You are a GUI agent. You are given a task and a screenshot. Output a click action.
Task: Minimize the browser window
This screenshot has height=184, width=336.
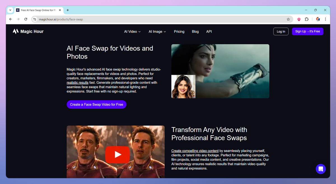click(x=305, y=10)
